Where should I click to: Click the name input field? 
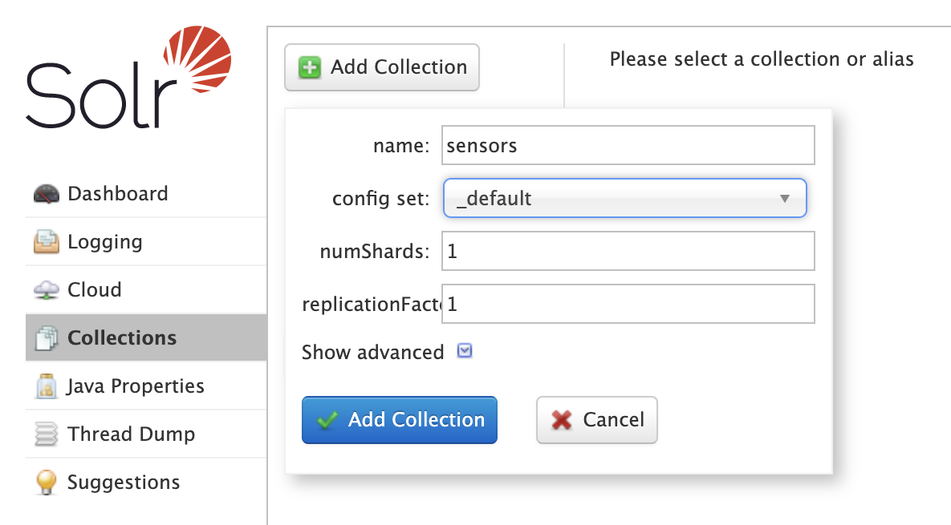click(x=628, y=145)
